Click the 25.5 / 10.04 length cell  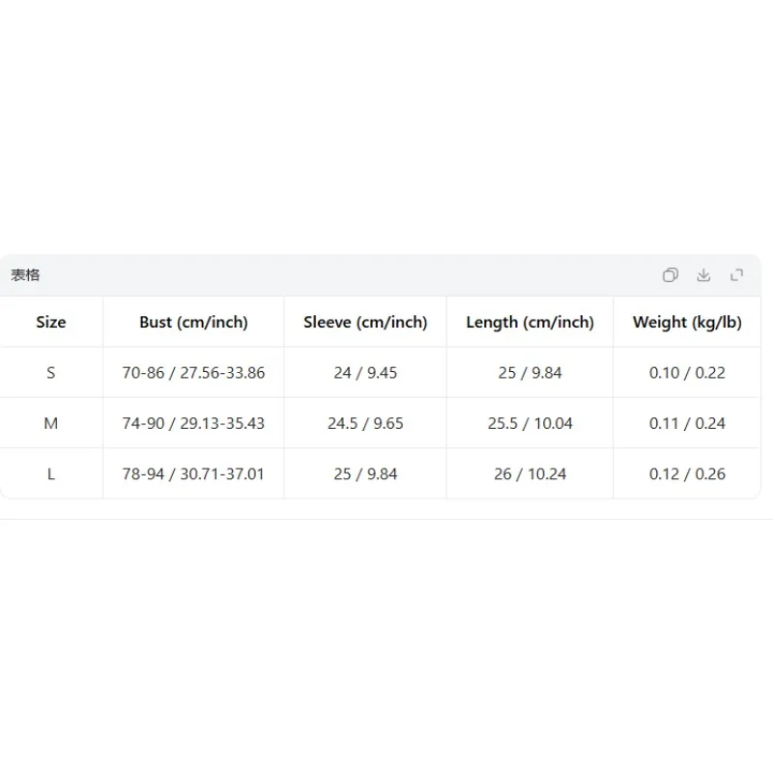(530, 423)
